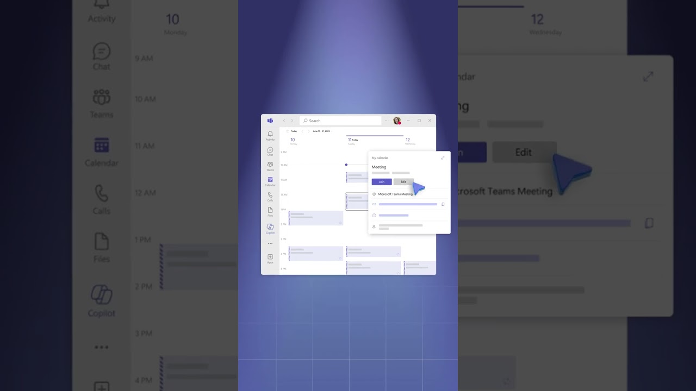The width and height of the screenshot is (696, 391).
Task: Open the June date range picker
Action: tap(321, 131)
